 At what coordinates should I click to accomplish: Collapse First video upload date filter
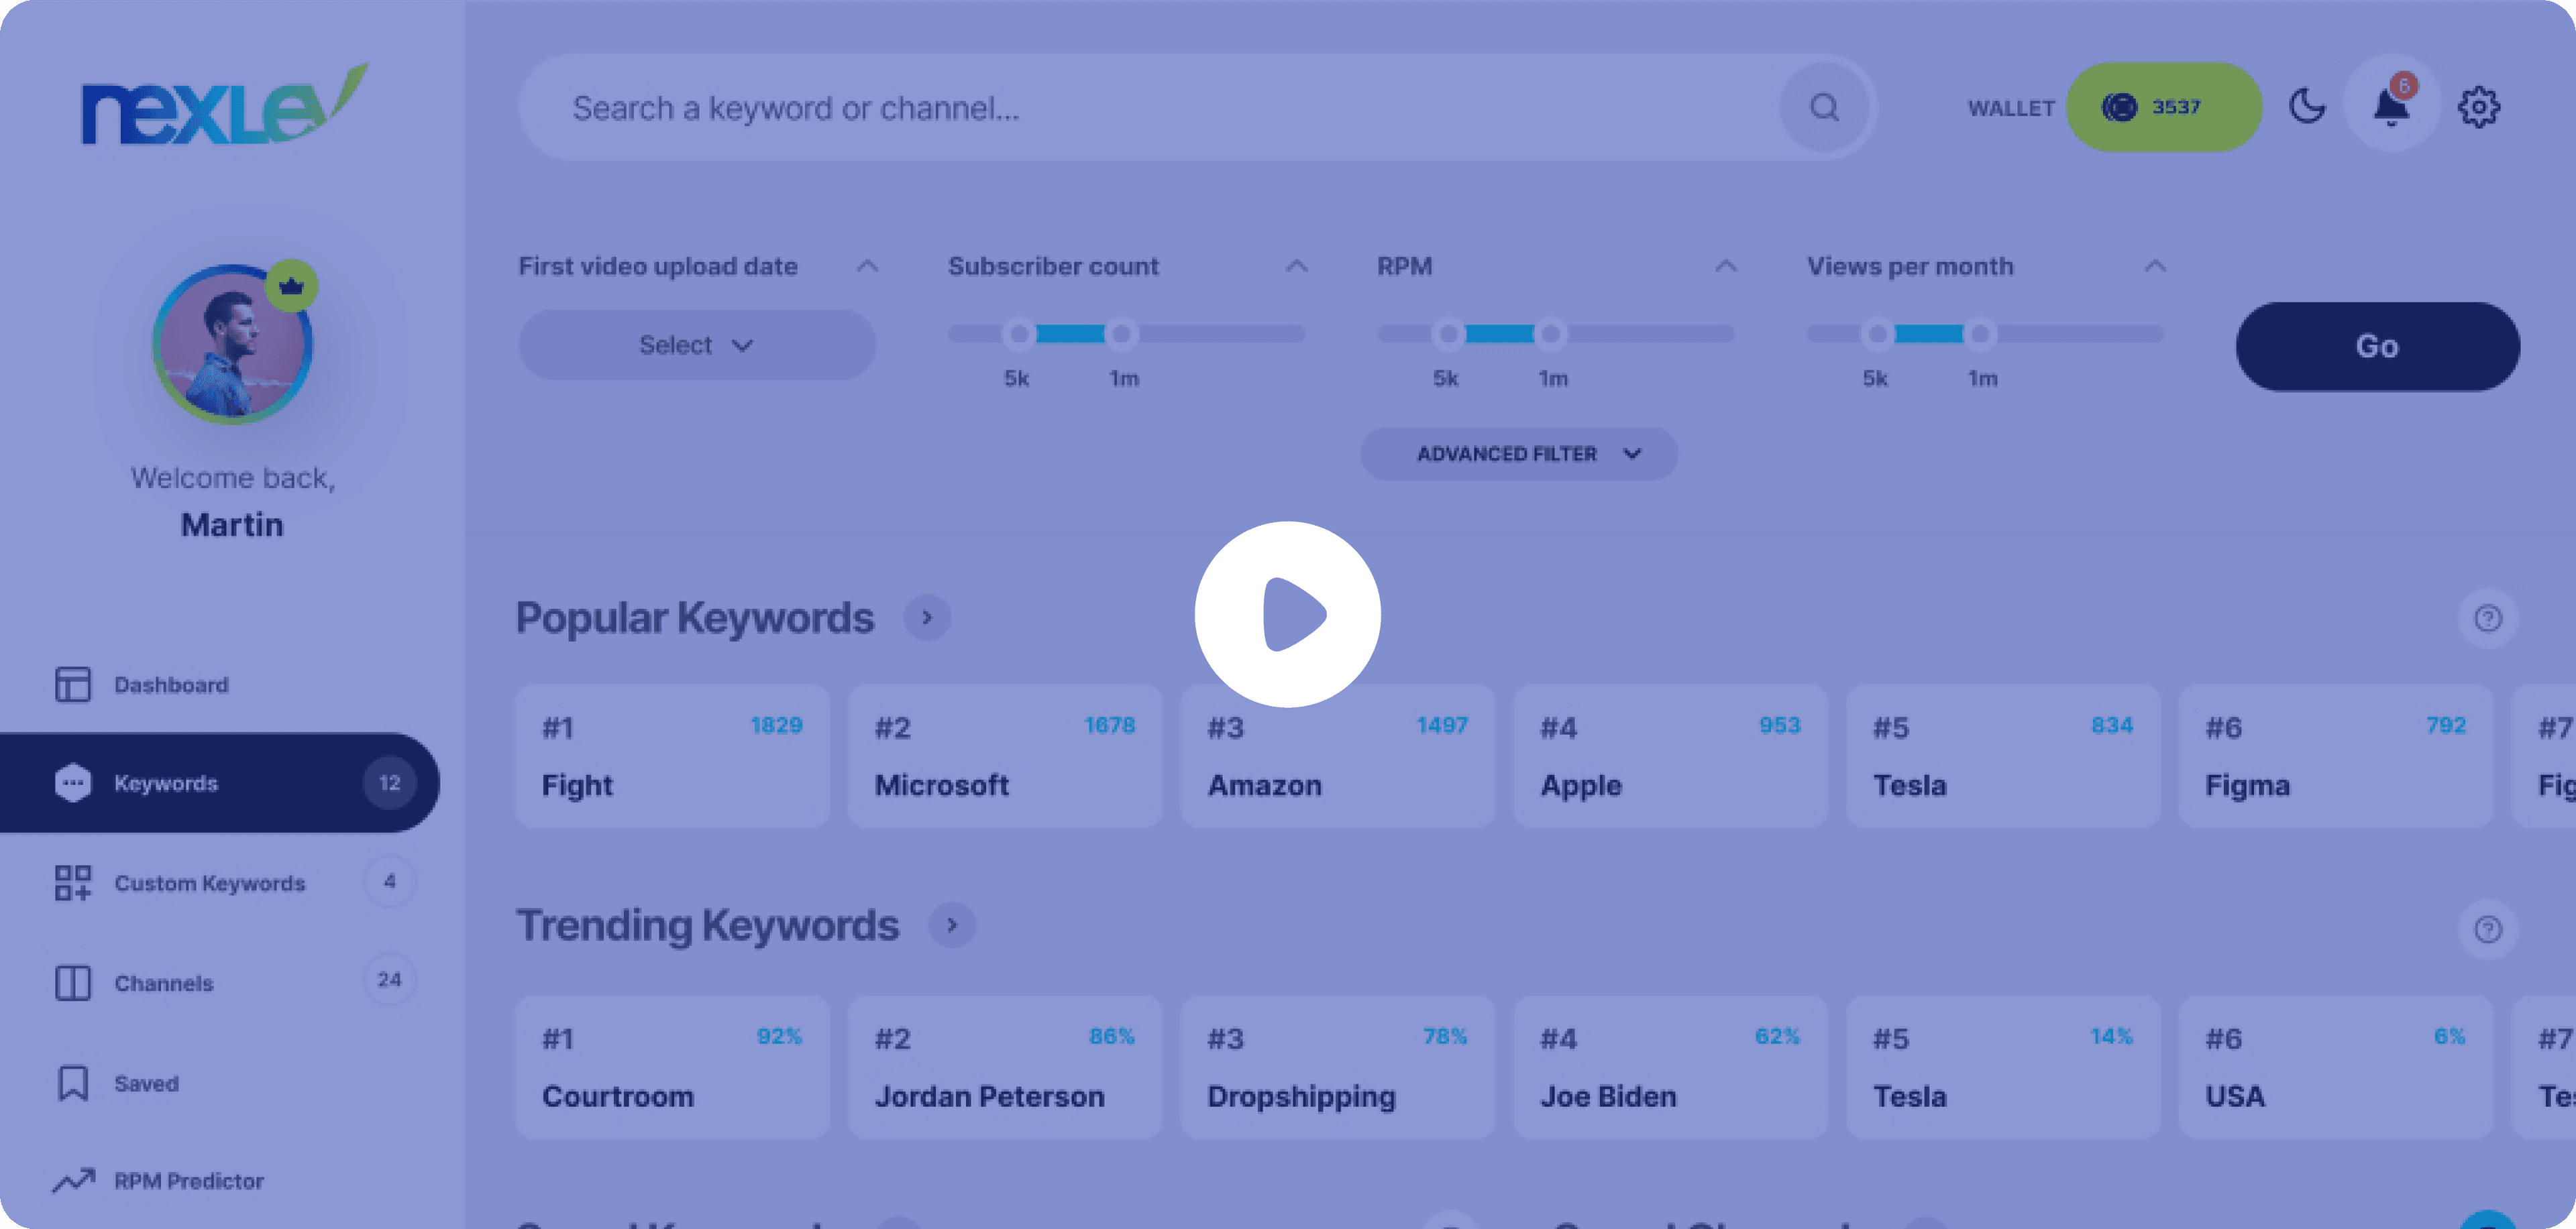coord(867,266)
